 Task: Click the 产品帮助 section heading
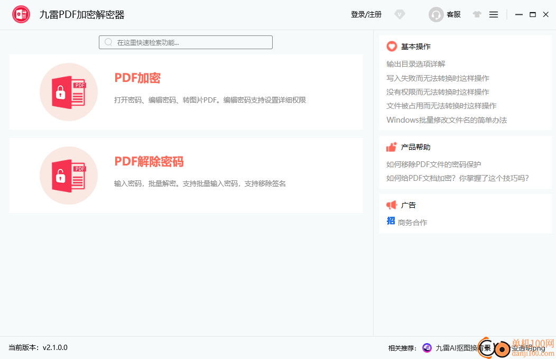(x=415, y=147)
